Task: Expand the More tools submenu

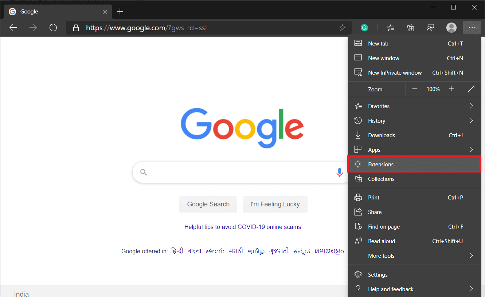Action: point(471,256)
